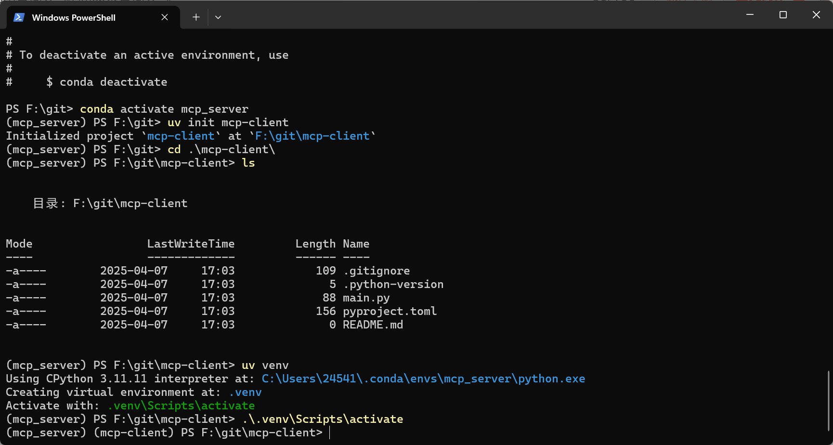
Task: Click the blue '.venv' in Creating line
Action: (x=245, y=392)
